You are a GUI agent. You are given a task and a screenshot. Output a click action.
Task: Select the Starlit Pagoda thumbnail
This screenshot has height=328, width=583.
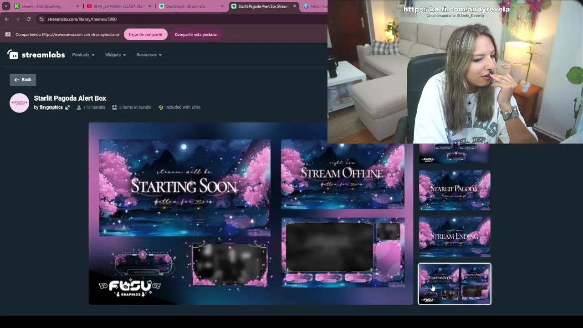pyautogui.click(x=455, y=190)
